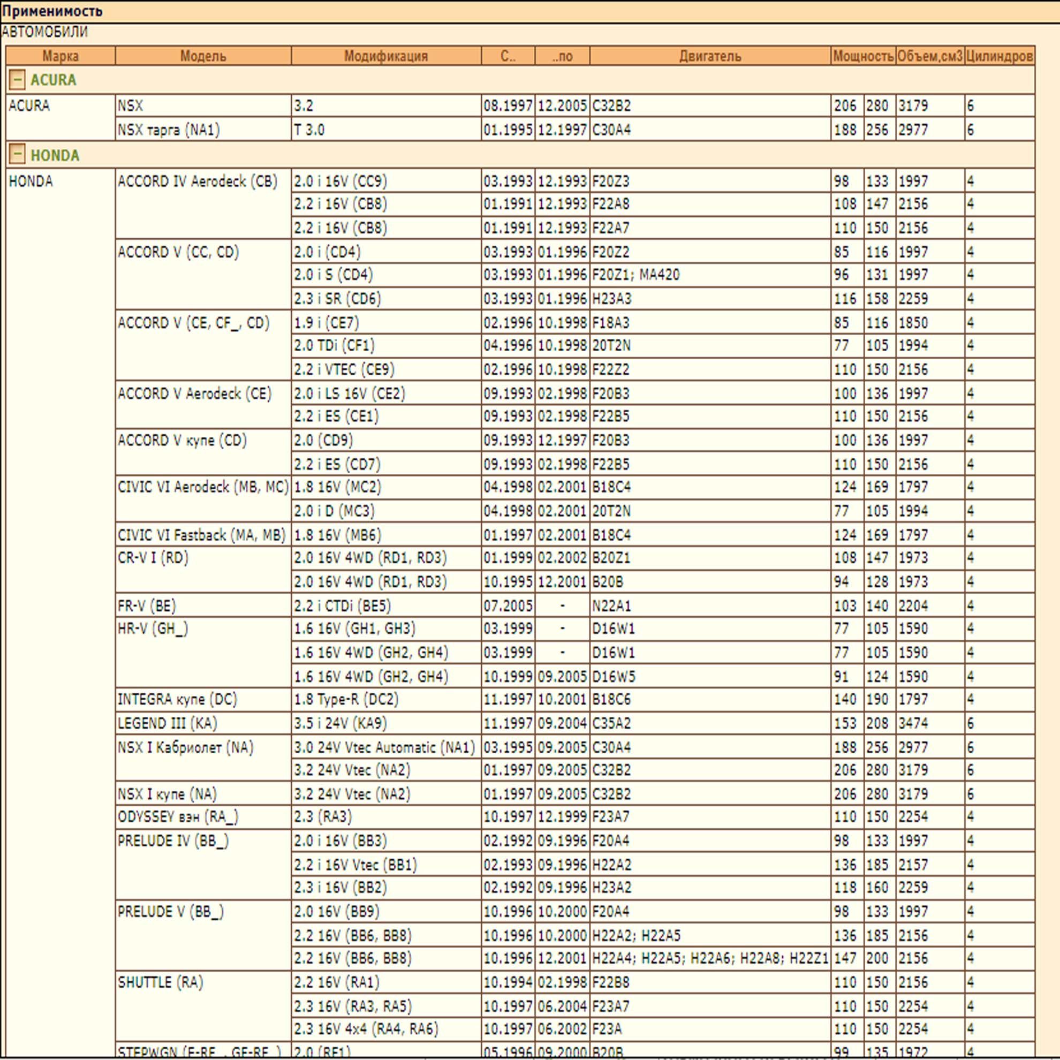
Task: Select 'CIVIC VI Fastback (MA, MB)' model cell
Action: [x=203, y=534]
